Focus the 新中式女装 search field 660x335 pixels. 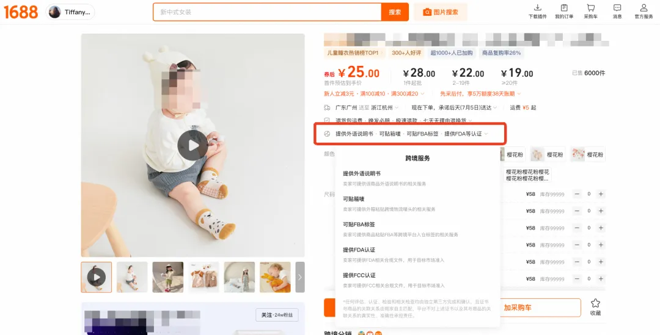pos(267,12)
